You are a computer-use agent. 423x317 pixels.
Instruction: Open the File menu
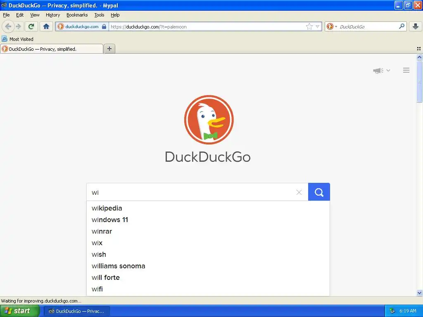(x=6, y=15)
